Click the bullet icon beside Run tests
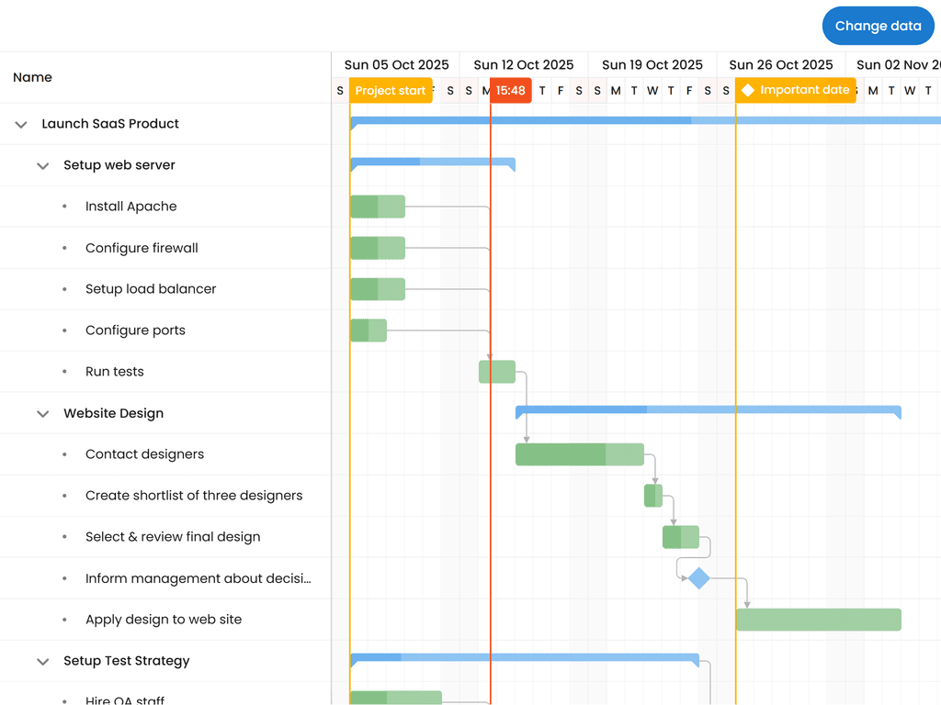Image resolution: width=941 pixels, height=705 pixels. [x=62, y=371]
